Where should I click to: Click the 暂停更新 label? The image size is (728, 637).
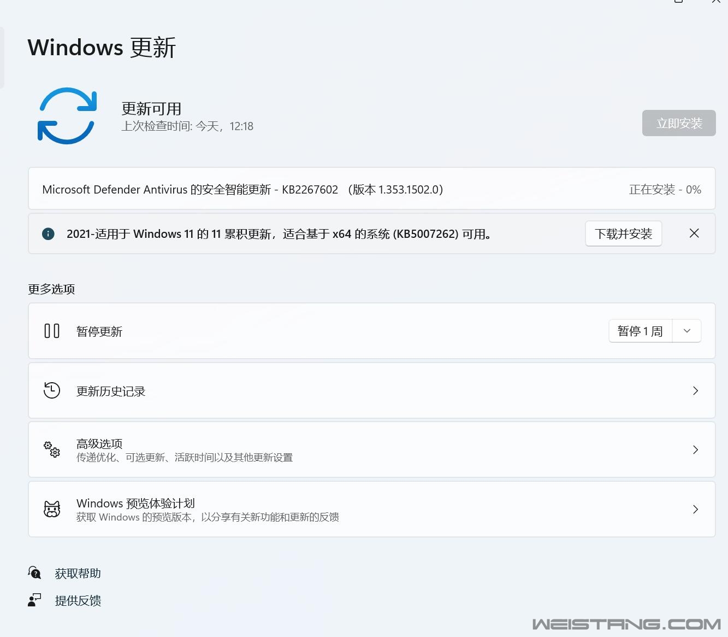[x=99, y=331]
